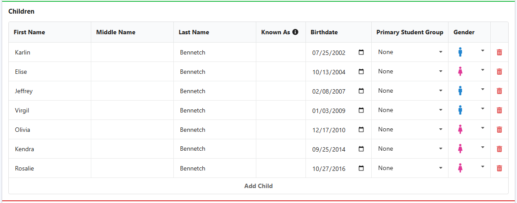This screenshot has width=517, height=203.
Task: Click the trash icon for Virgil
Action: [x=499, y=110]
